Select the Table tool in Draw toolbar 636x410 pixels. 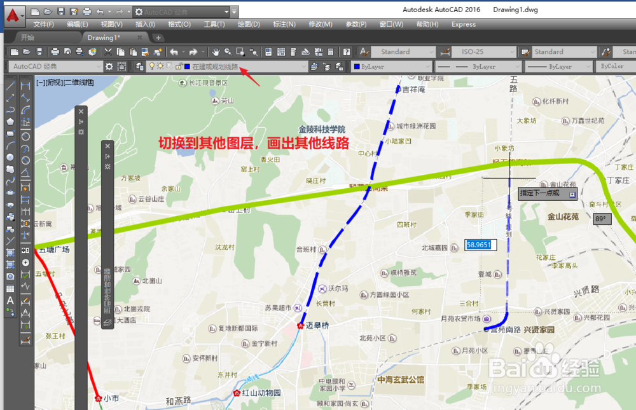pyautogui.click(x=11, y=289)
